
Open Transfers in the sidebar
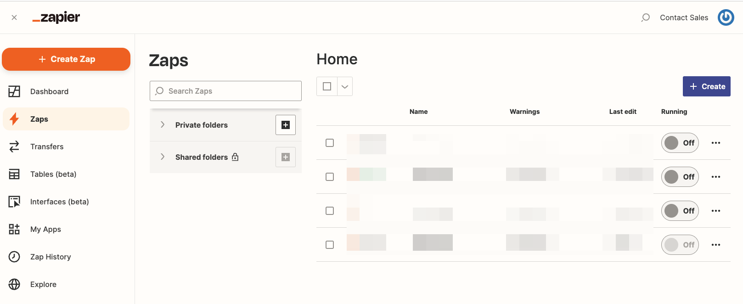tap(66, 146)
